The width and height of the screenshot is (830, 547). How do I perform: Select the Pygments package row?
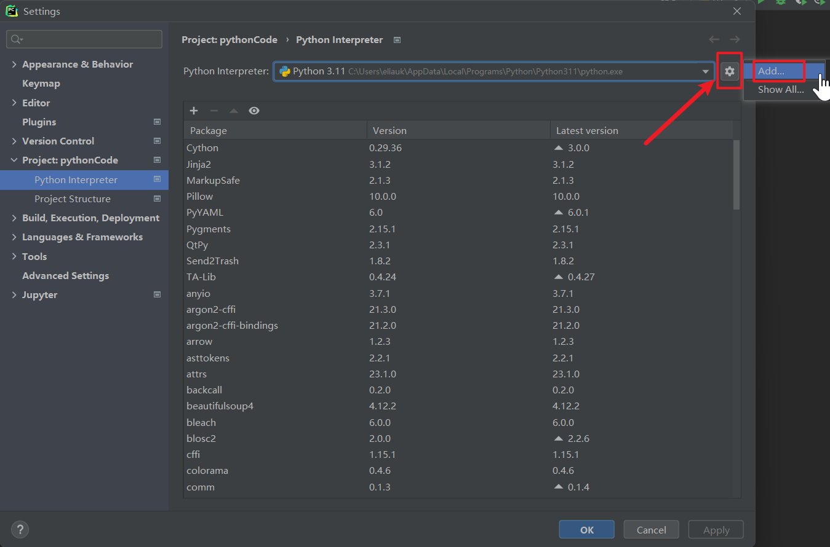(458, 229)
